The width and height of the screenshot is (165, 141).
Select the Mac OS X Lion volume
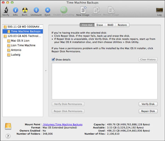tap(23, 41)
